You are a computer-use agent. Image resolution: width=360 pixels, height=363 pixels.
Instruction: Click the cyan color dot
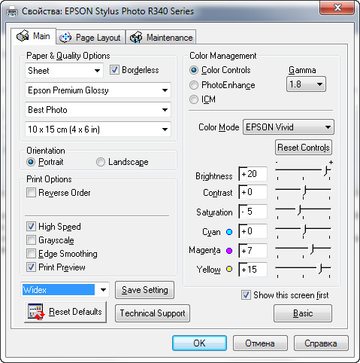coord(229,232)
